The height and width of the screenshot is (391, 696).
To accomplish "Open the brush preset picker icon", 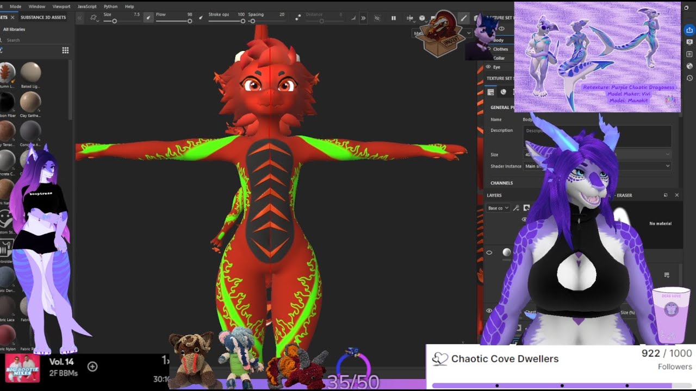I will point(94,18).
